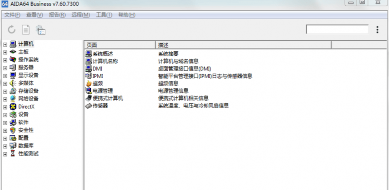Expand the 存储设备 tree node

(5, 92)
